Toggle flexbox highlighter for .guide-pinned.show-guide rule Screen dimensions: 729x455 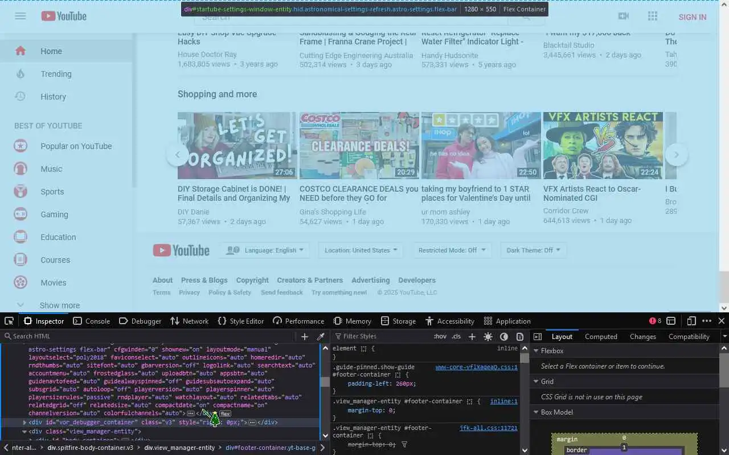coord(398,375)
